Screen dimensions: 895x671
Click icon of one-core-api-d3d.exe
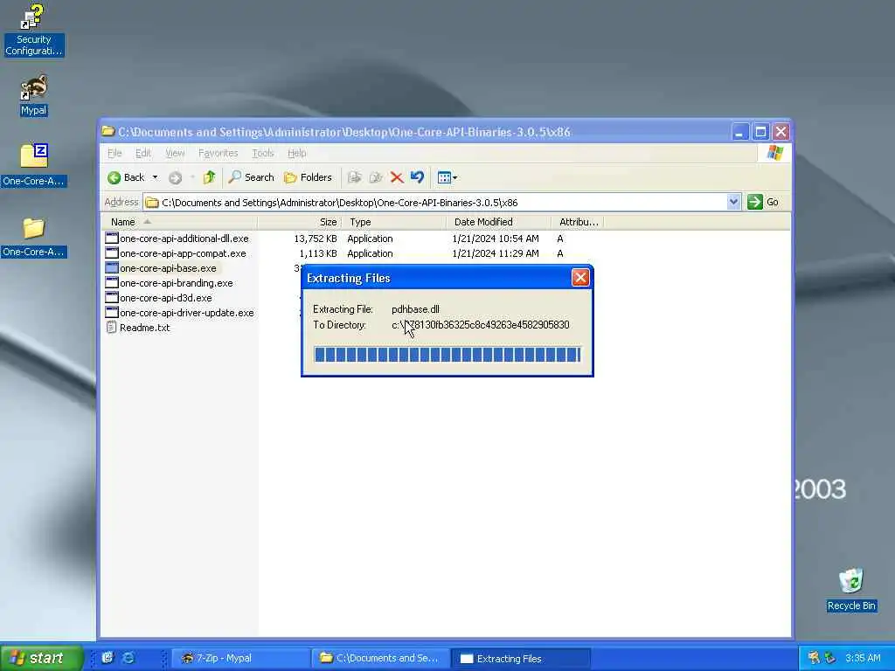tap(112, 298)
